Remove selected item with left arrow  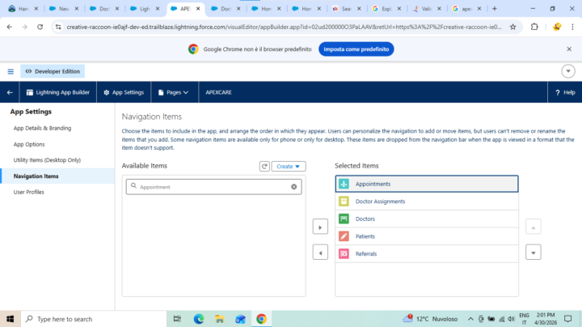[320, 253]
